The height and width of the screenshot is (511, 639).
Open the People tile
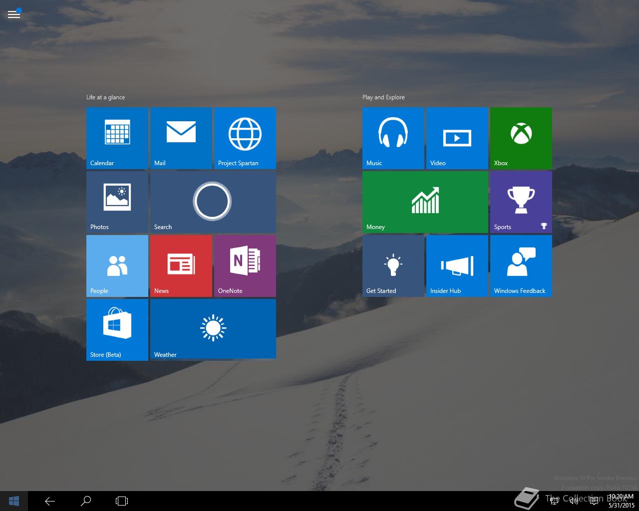click(x=117, y=266)
